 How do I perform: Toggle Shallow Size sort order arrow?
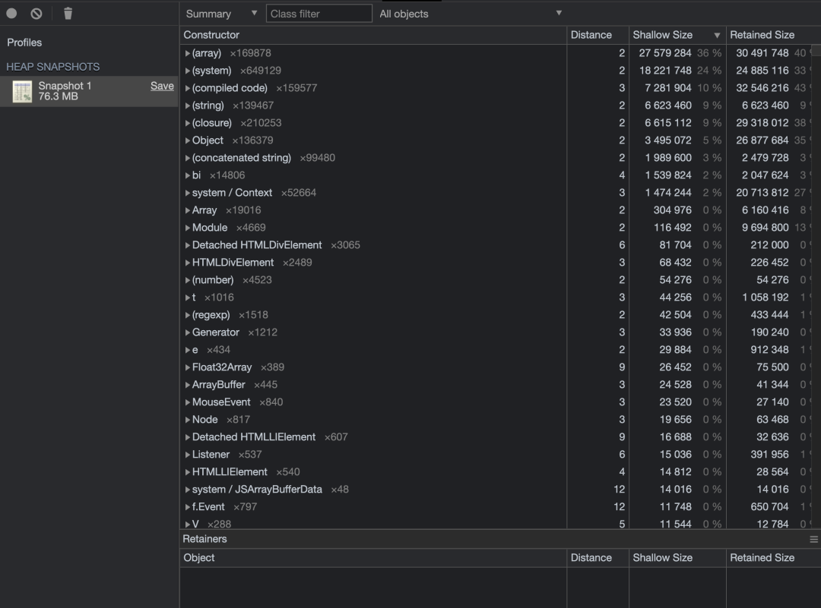[x=717, y=36]
